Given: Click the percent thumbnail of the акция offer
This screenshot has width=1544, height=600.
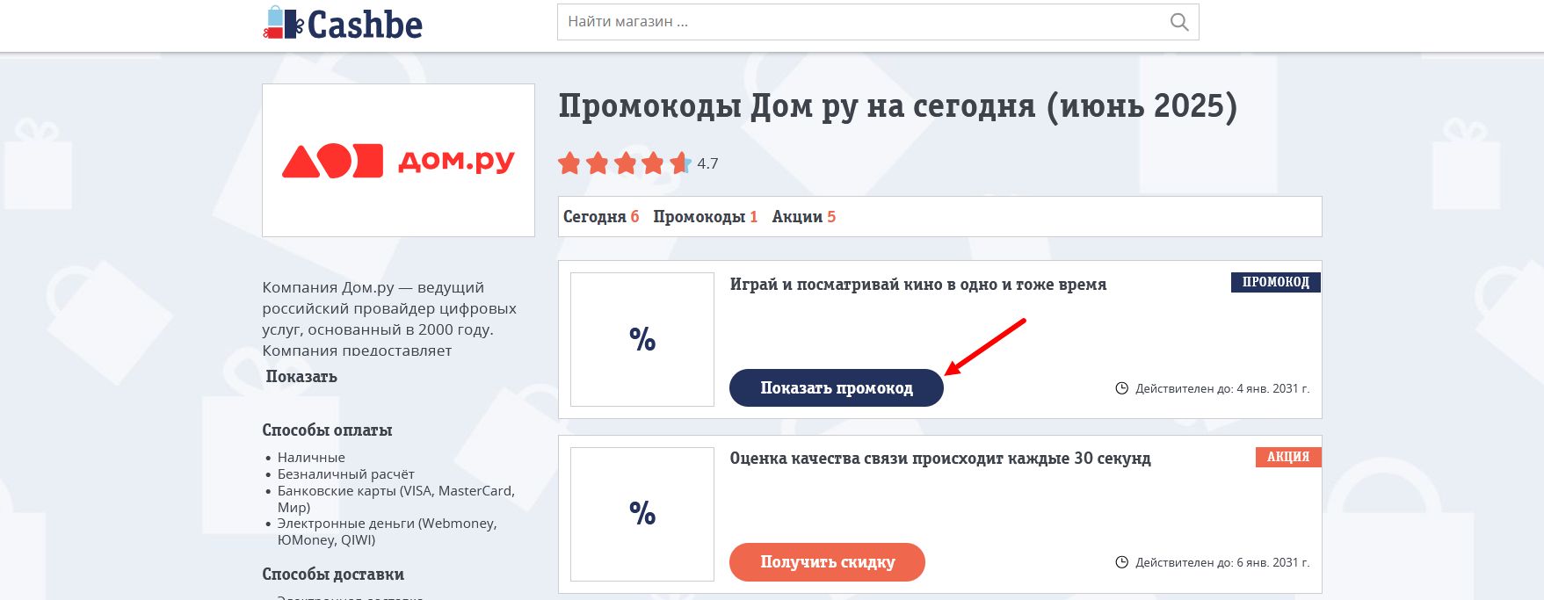Looking at the screenshot, I should [x=642, y=514].
